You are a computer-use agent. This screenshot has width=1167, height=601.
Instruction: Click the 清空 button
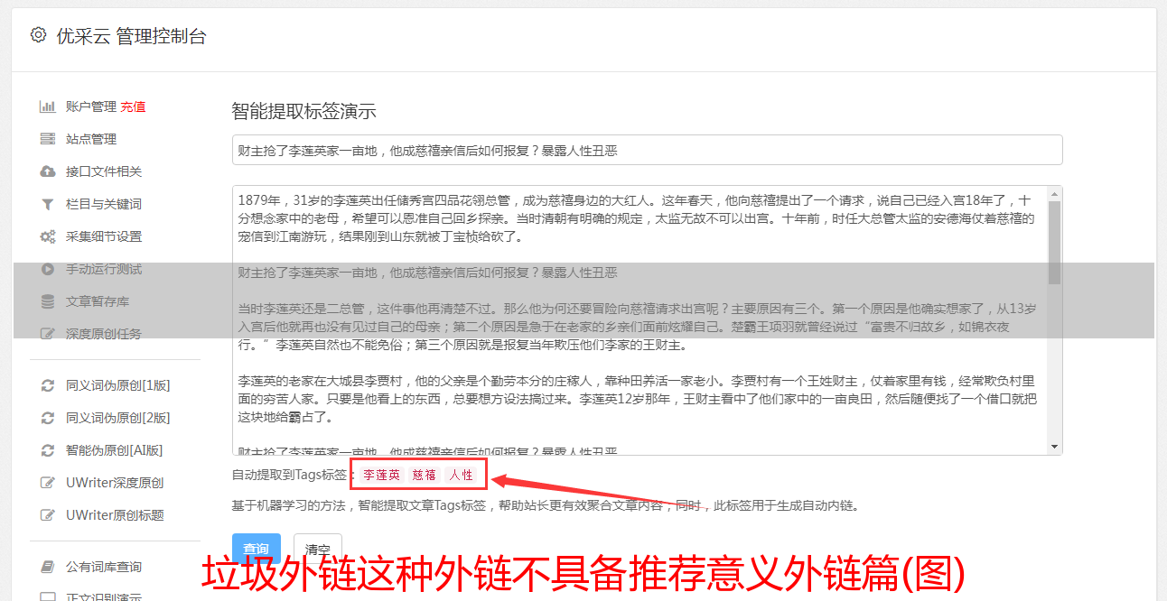[x=317, y=550]
